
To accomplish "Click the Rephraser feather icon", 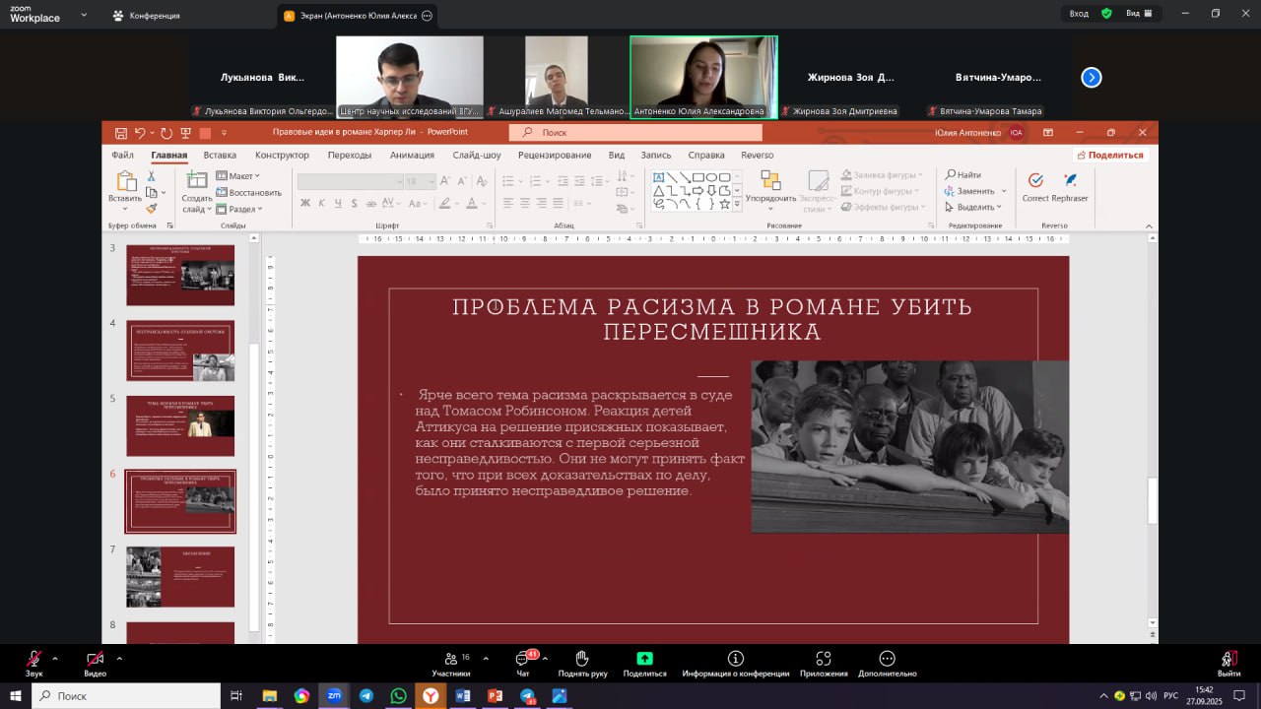I will point(1070,181).
